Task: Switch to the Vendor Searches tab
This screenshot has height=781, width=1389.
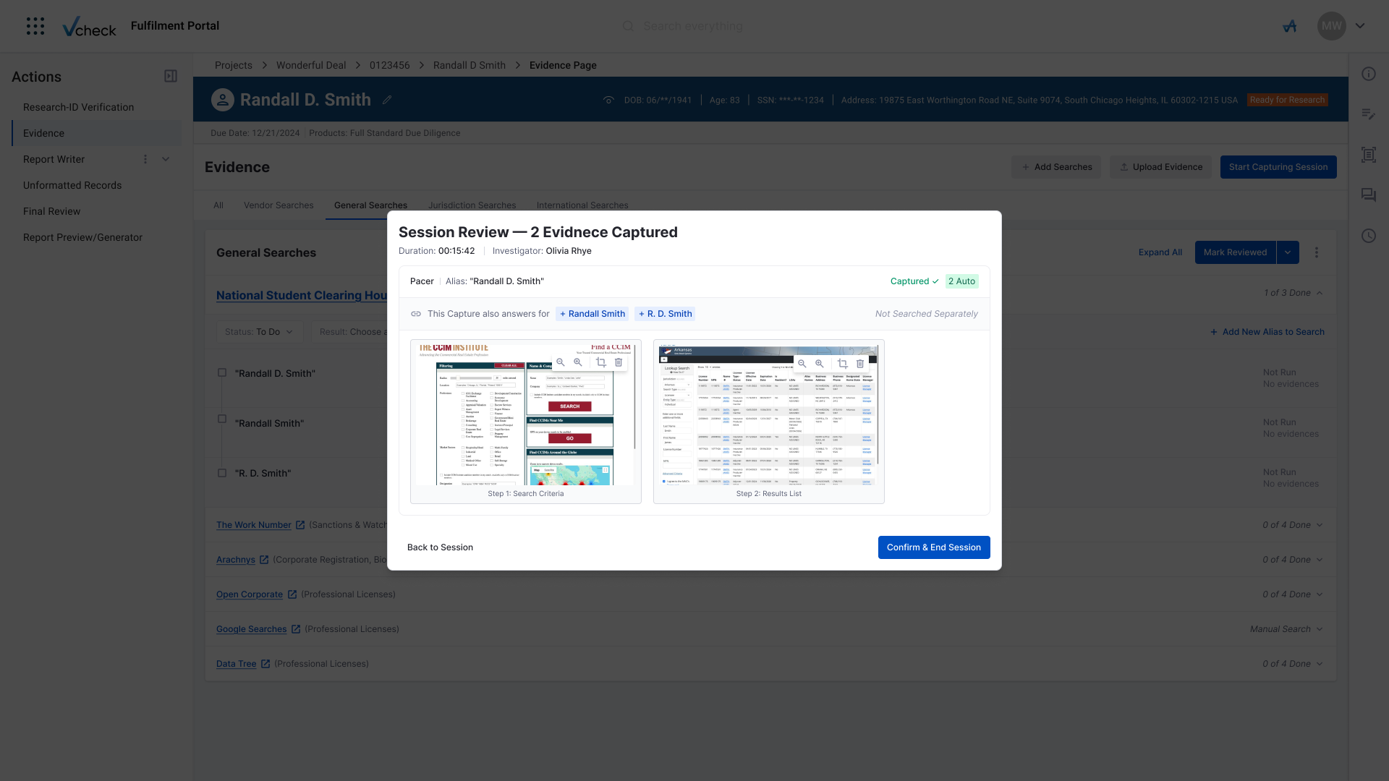Action: [279, 205]
